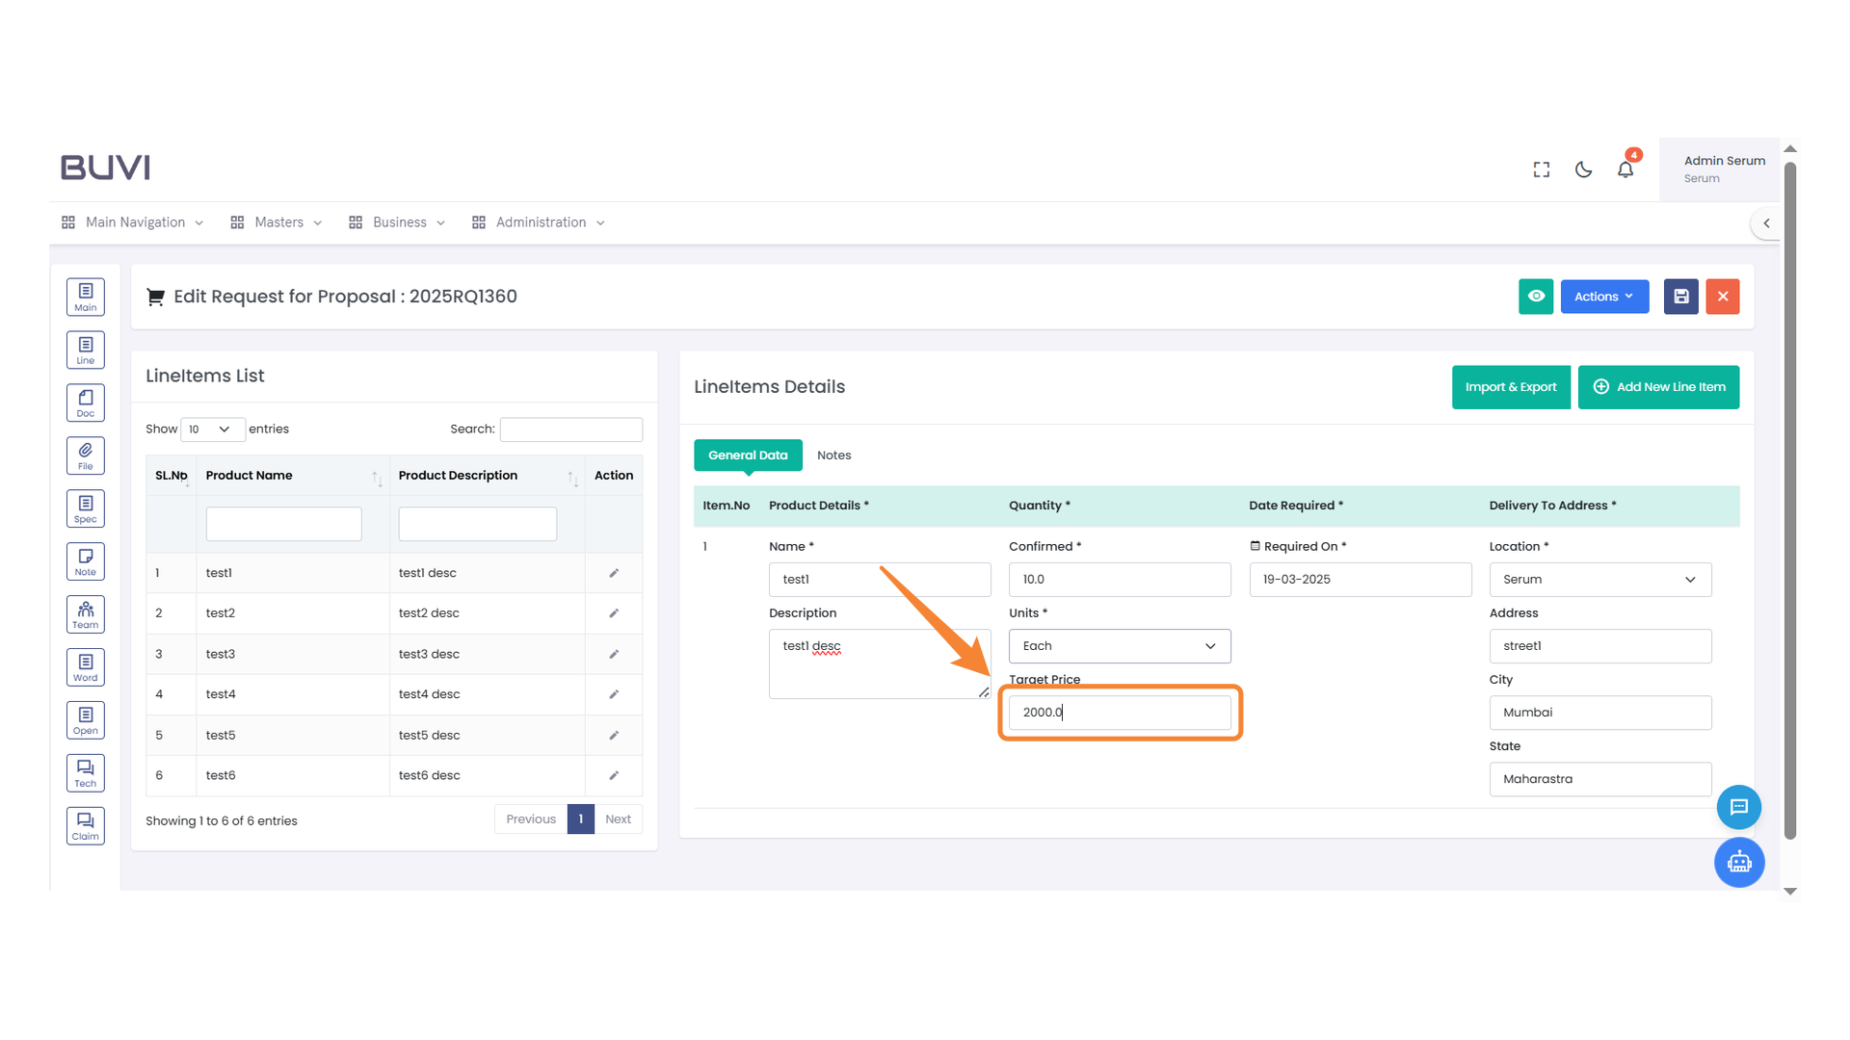Open the Doc sidebar panel
The height and width of the screenshot is (1040, 1850).
click(85, 403)
